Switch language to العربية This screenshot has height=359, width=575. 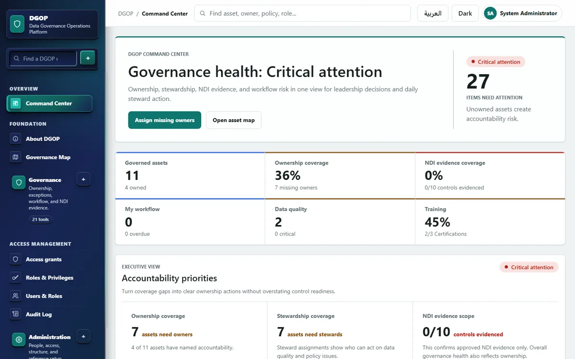click(x=433, y=13)
